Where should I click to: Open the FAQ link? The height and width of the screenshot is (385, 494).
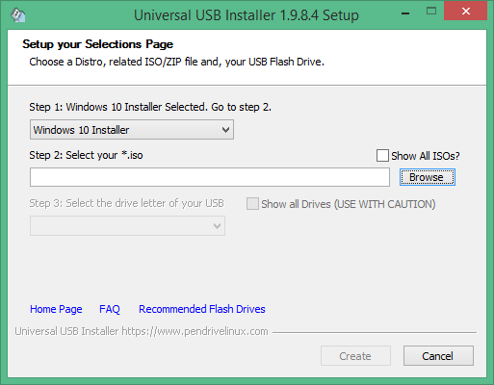pos(110,309)
